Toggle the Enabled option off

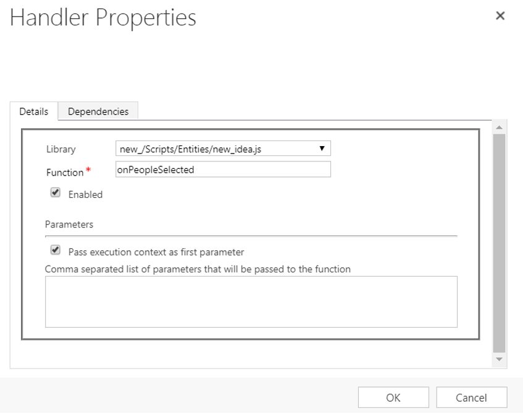(55, 192)
